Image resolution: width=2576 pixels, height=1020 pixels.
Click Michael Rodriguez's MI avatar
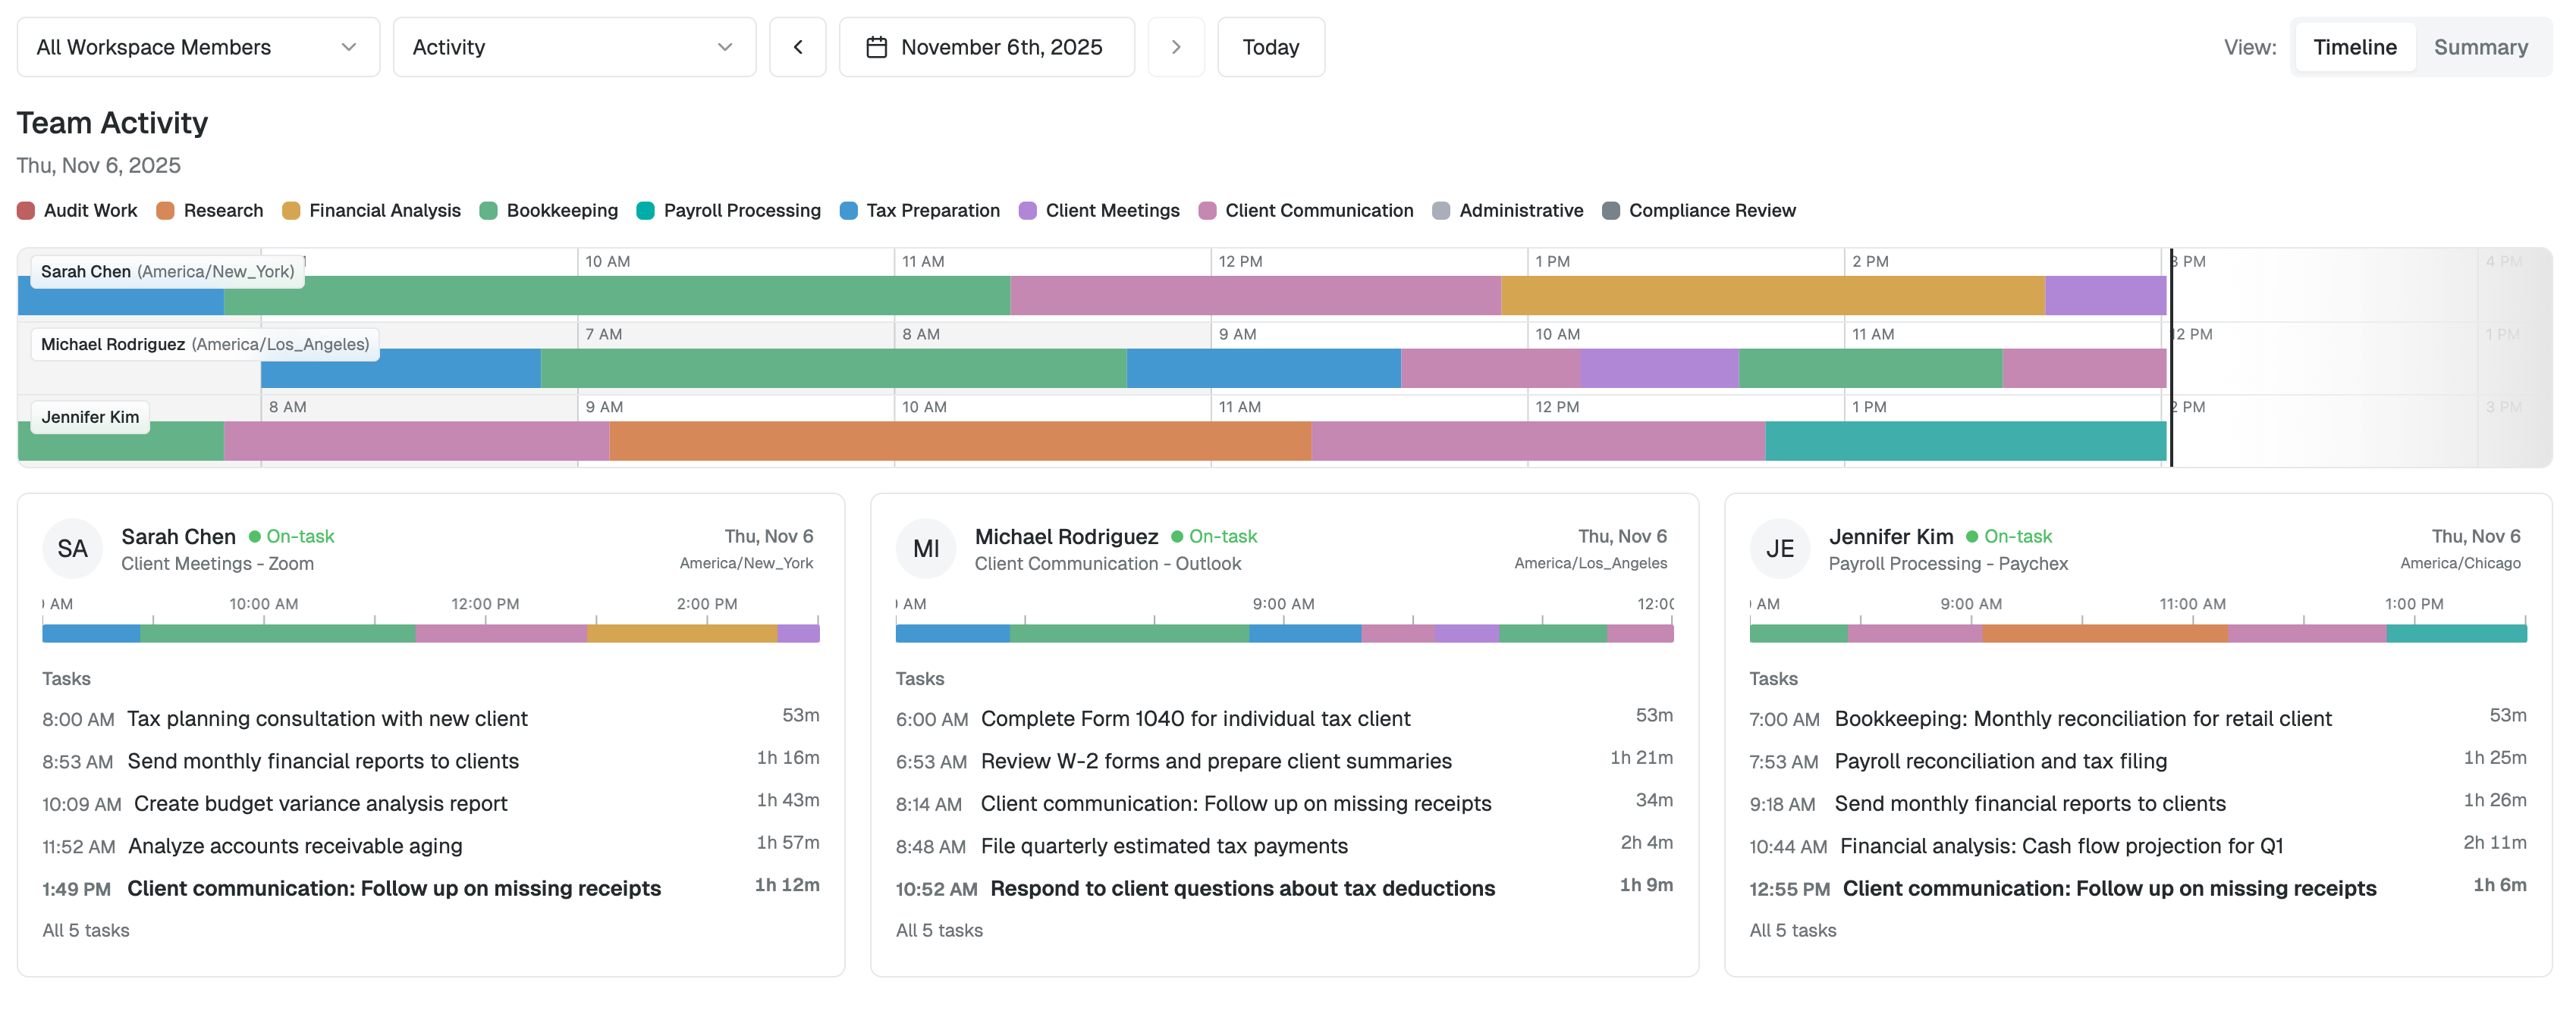click(925, 549)
